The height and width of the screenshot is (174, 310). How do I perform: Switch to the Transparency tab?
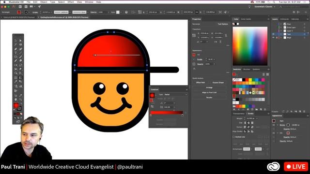click(x=239, y=114)
